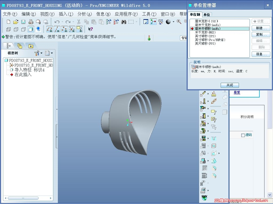This screenshot has height=204, width=273.
Task: Switch to no-hidden display icon
Action: click(x=23, y=29)
